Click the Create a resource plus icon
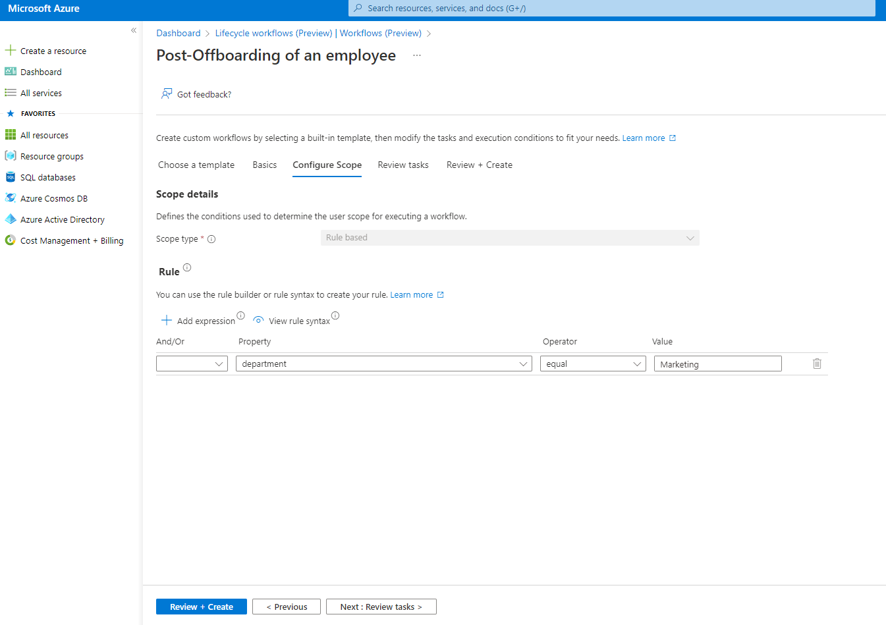 11,51
